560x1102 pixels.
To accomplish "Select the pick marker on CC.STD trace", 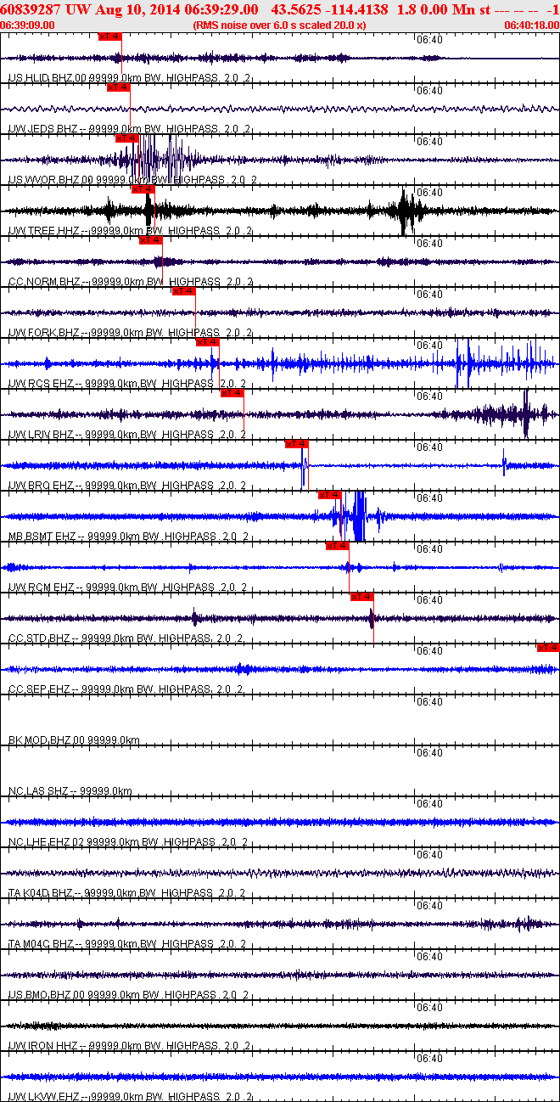I will tap(362, 597).
